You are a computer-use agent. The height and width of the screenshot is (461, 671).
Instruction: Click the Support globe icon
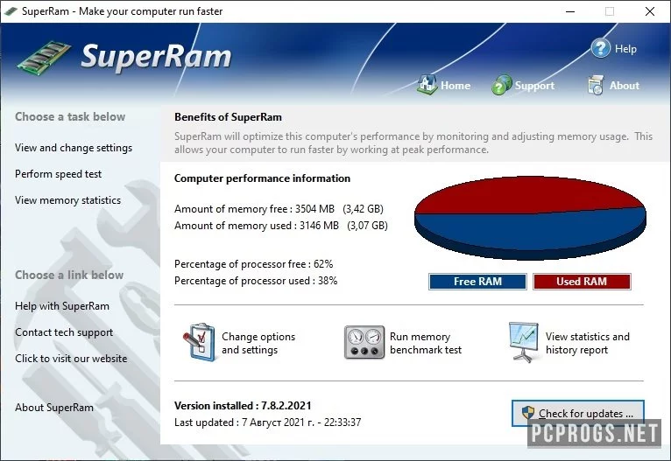tap(501, 85)
